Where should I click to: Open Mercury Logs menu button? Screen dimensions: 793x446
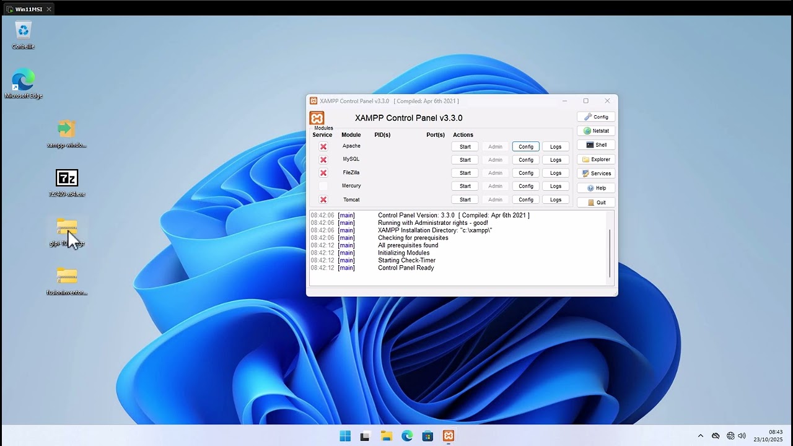(x=556, y=186)
